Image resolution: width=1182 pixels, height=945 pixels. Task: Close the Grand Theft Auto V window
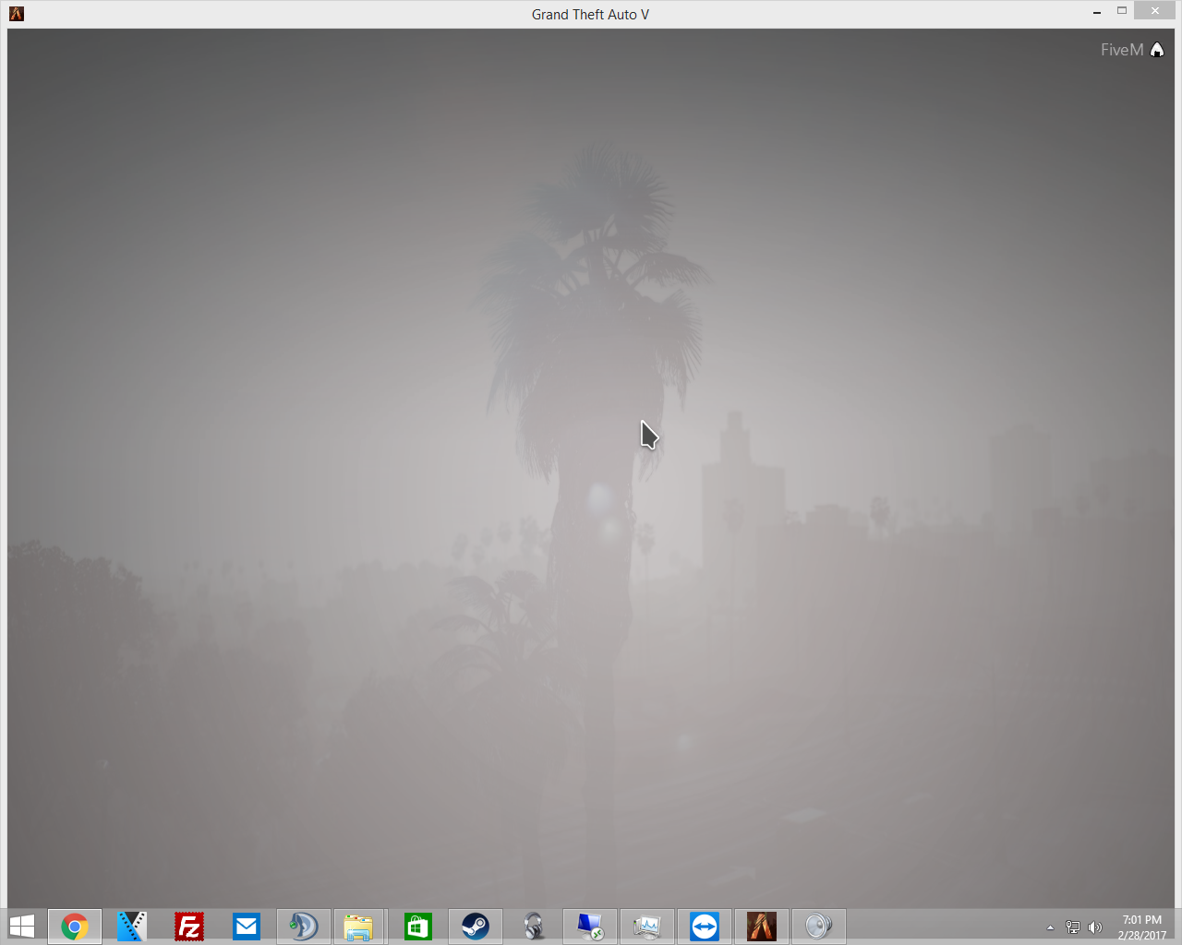(x=1155, y=11)
